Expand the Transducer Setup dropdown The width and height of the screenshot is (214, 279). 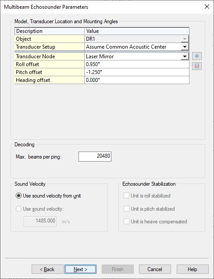pyautogui.click(x=185, y=47)
